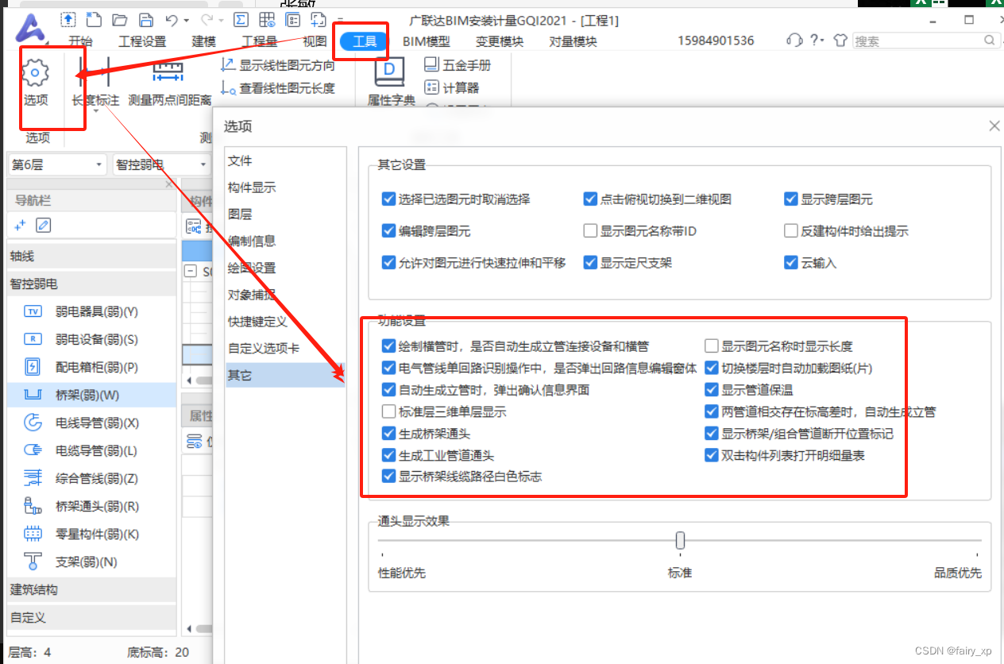Select 零星构件(弱)(K) in navigation tree
Screen dimensions: 1004x664
click(91, 534)
